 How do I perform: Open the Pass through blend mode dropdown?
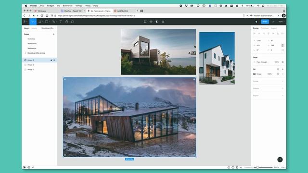pyautogui.click(x=263, y=62)
